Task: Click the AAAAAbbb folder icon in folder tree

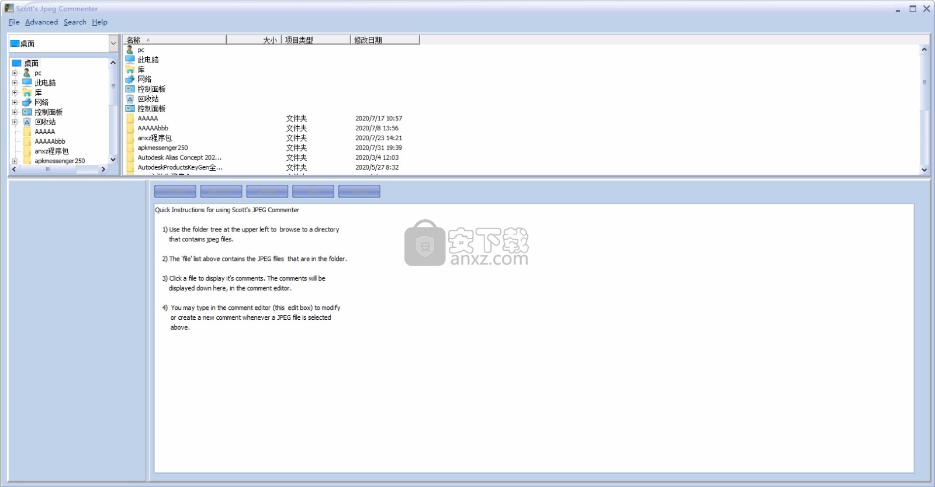Action: (27, 141)
